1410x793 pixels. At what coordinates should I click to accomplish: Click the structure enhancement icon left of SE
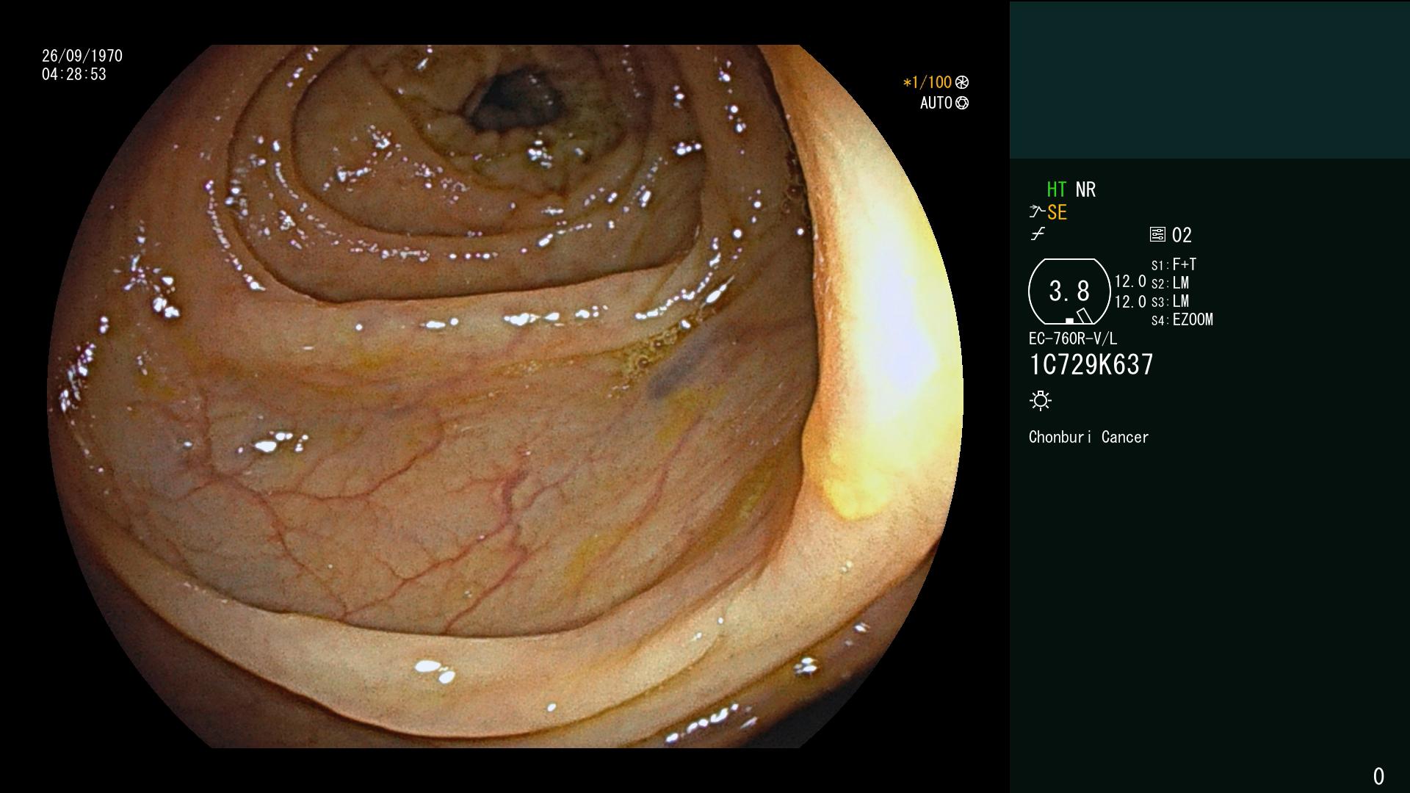coord(1037,212)
